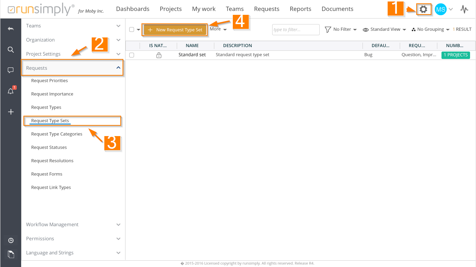Click the back arrow sidebar icon
The height and width of the screenshot is (267, 476).
pos(11,29)
